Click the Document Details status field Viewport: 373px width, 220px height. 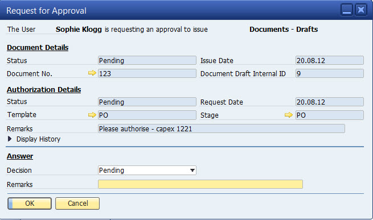pyautogui.click(x=147, y=60)
